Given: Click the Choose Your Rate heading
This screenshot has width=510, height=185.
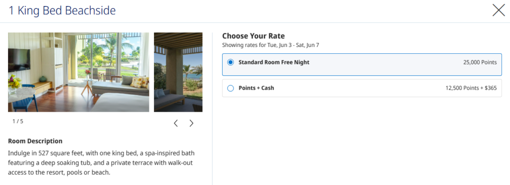Looking at the screenshot, I should click(254, 36).
